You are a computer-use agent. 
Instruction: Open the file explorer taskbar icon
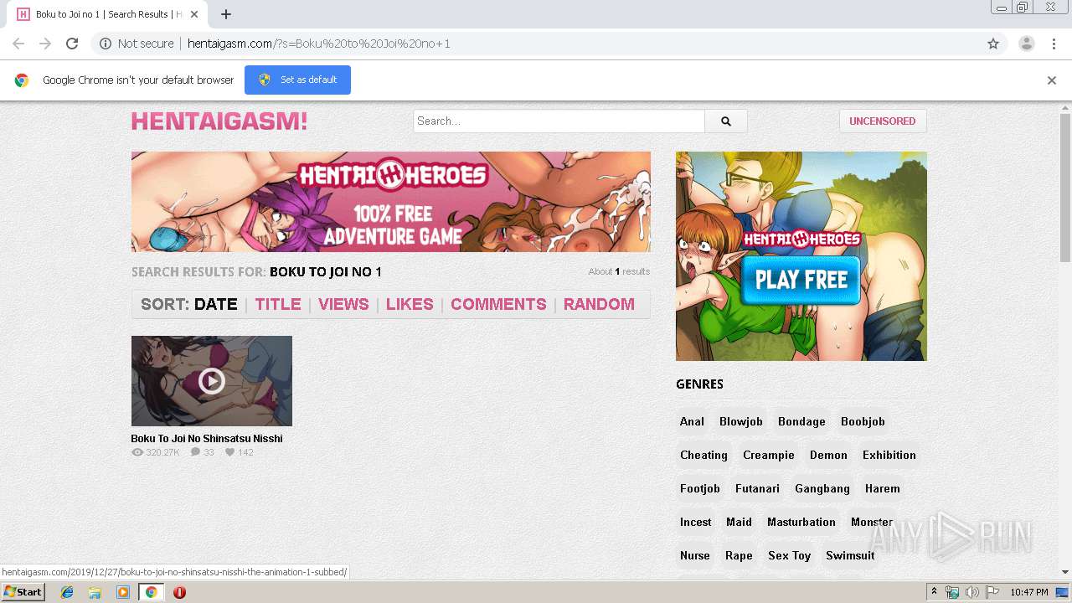click(95, 592)
